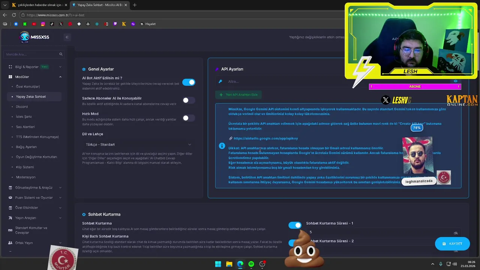Open the Instagram bookmark icon
The image size is (480, 270).
43,24
